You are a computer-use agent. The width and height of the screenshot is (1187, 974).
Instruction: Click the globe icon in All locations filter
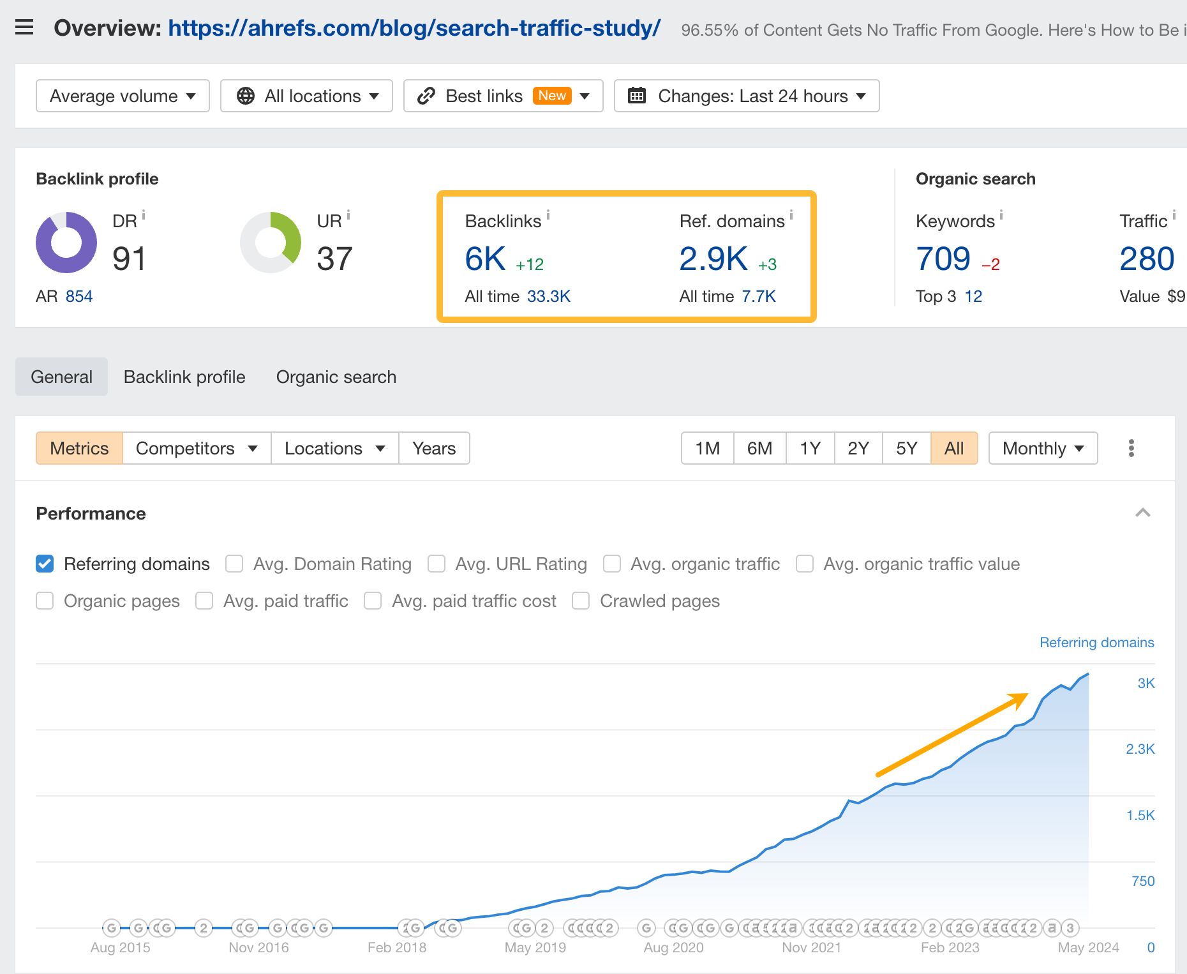click(245, 96)
